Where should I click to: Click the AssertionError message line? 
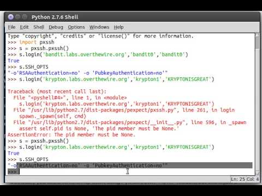tap(72, 134)
